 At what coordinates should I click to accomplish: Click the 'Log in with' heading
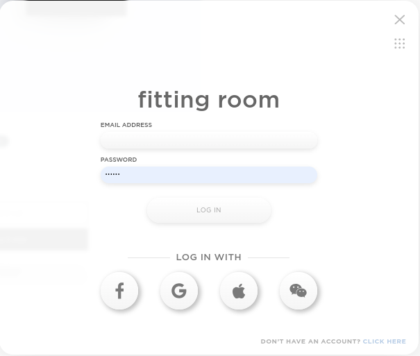208,257
